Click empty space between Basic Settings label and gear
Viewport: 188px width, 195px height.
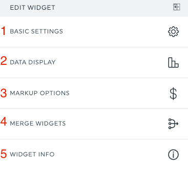pos(115,32)
